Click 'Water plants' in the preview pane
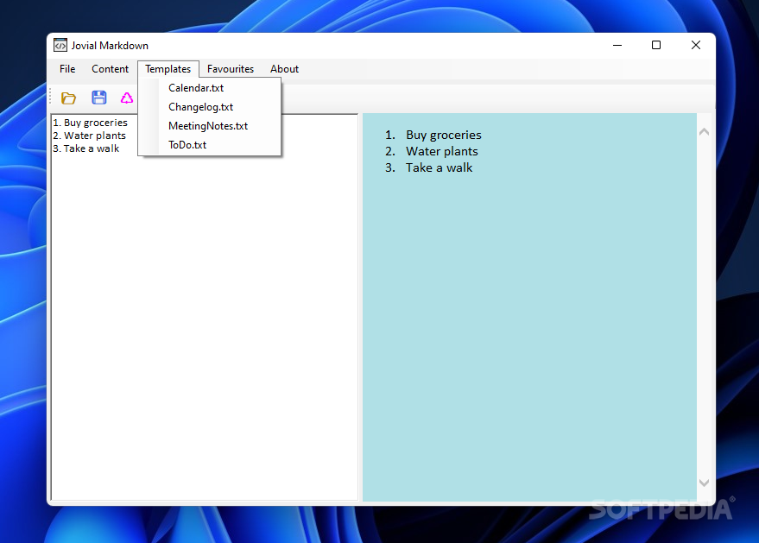 point(441,151)
